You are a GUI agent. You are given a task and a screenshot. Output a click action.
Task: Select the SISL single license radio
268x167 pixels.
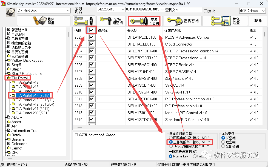[171, 142]
